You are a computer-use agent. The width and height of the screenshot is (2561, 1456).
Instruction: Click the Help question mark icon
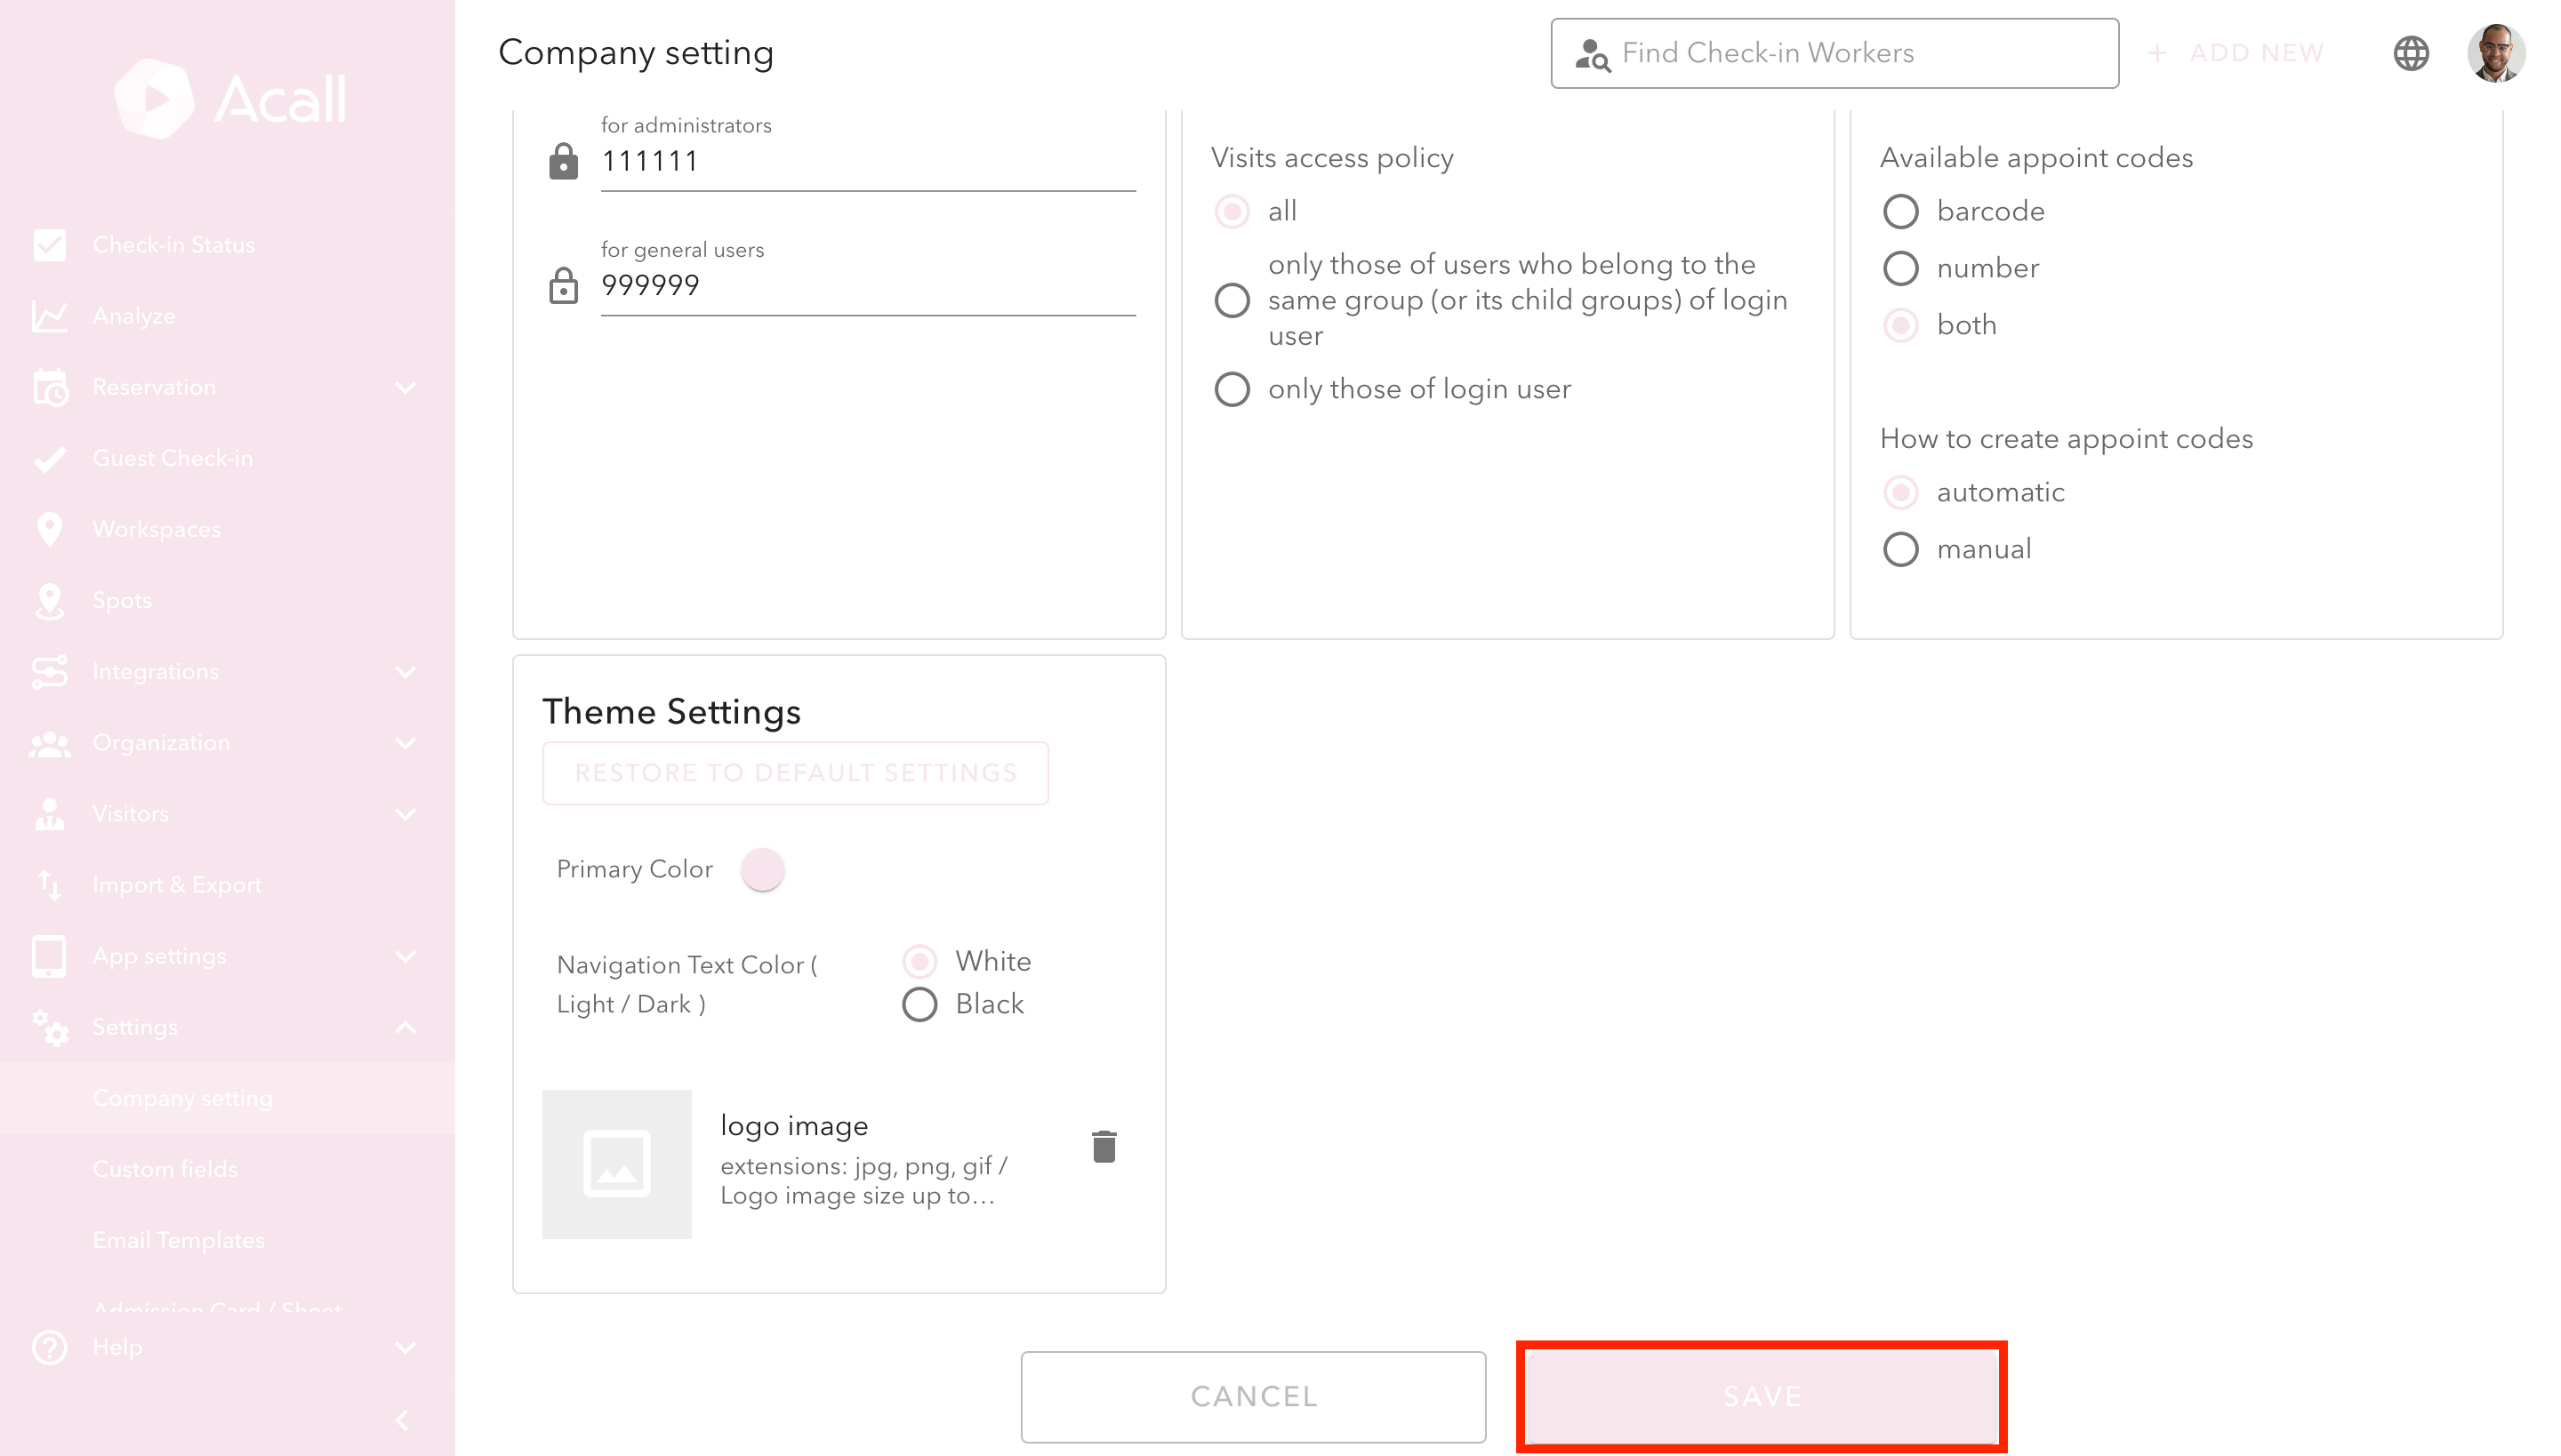pyautogui.click(x=49, y=1347)
